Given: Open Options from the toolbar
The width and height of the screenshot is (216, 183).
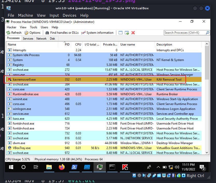Looking at the screenshot, I should point(32,33).
